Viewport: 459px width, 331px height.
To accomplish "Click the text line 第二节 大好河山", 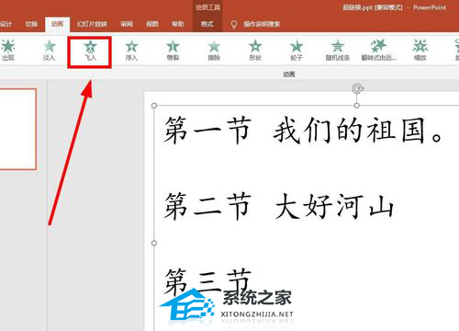I will (278, 206).
